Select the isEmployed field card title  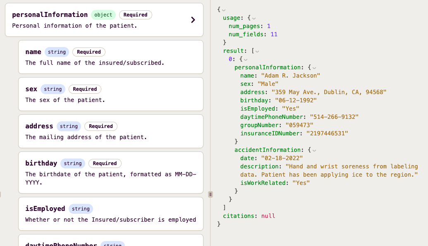[45, 209]
